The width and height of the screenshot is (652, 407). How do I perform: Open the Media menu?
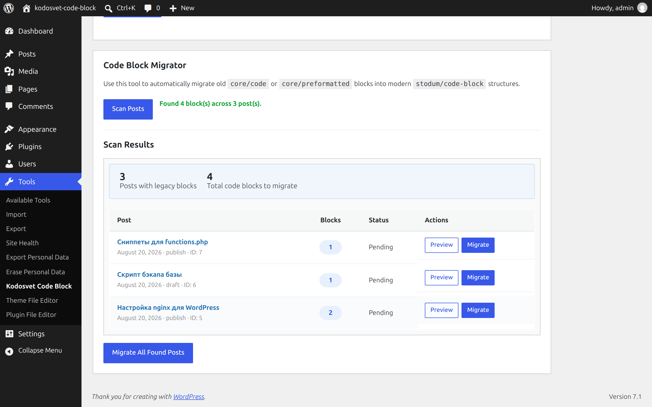[x=41, y=71]
